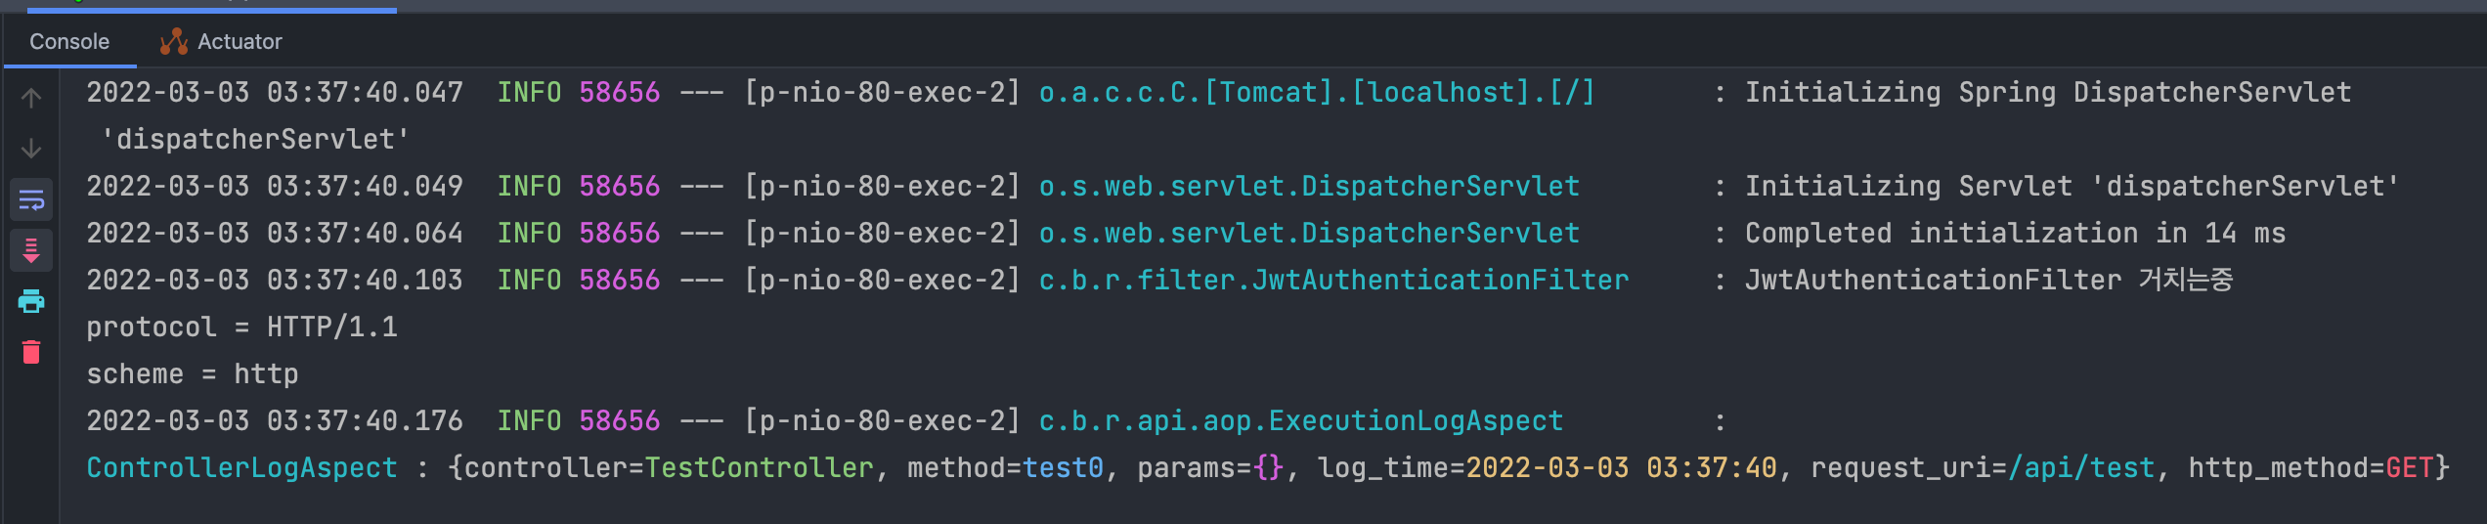Click the timestamp 03:37:40.176
Image resolution: width=2487 pixels, height=524 pixels.
click(365, 421)
